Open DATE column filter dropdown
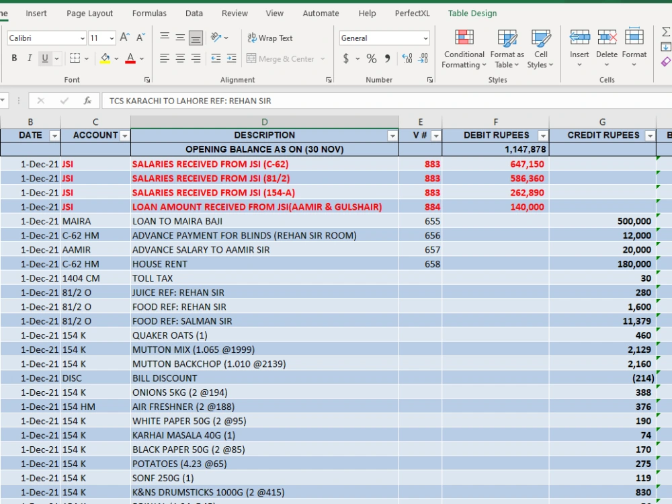 tap(54, 136)
